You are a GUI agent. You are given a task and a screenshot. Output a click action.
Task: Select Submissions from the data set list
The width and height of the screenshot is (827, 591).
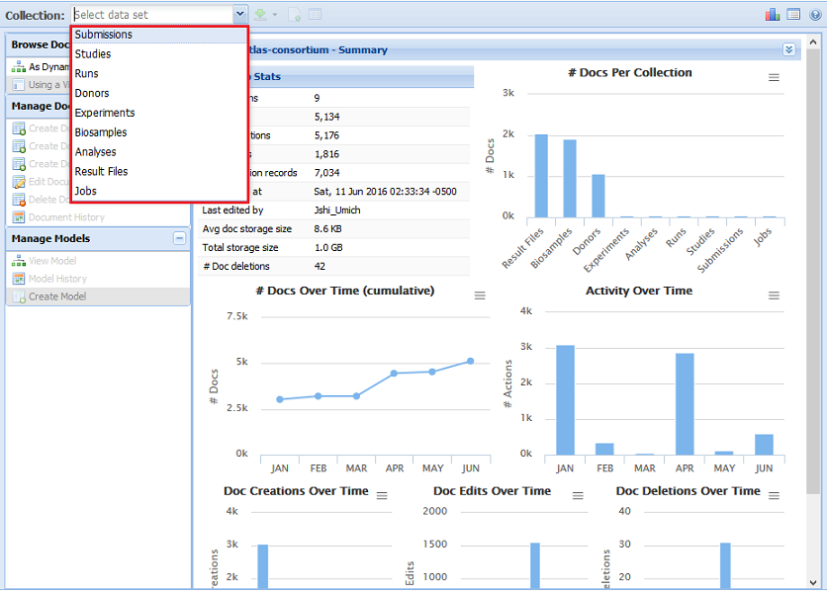point(104,35)
